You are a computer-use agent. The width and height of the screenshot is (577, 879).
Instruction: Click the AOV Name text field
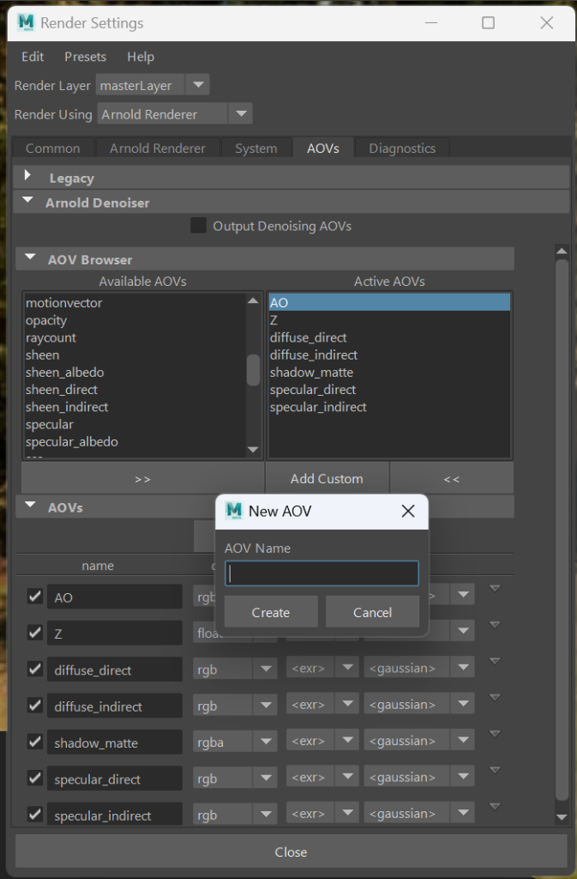322,573
